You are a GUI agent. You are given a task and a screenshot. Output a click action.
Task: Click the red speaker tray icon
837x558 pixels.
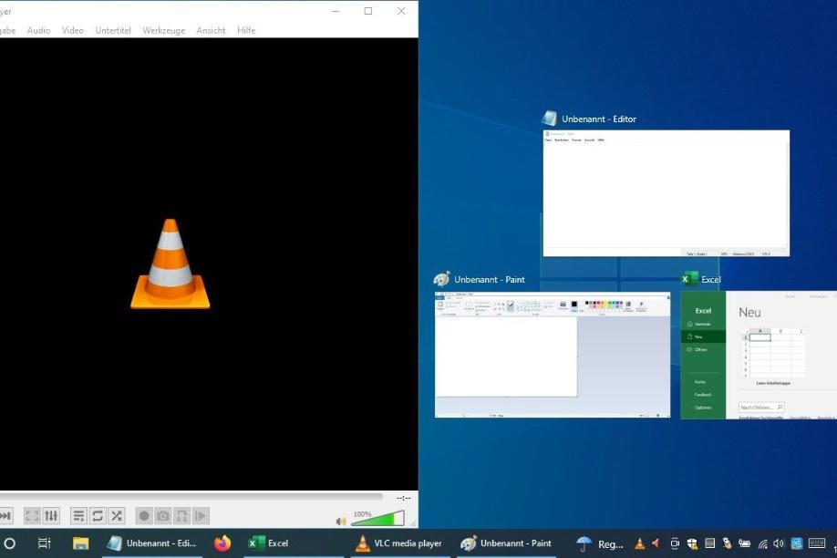[x=656, y=543]
